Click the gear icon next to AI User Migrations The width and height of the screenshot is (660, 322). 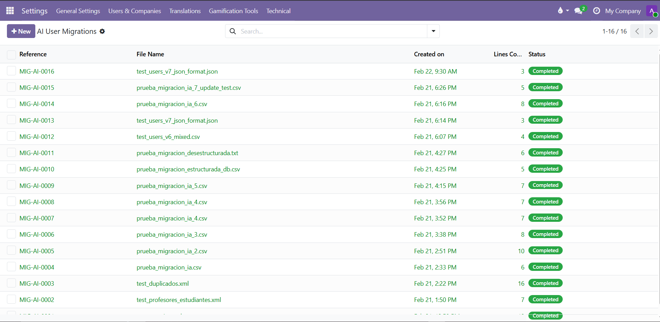[x=102, y=31]
